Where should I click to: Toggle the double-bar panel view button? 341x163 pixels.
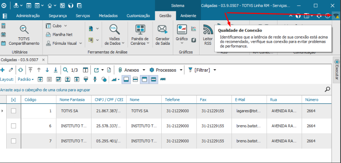tap(154, 80)
